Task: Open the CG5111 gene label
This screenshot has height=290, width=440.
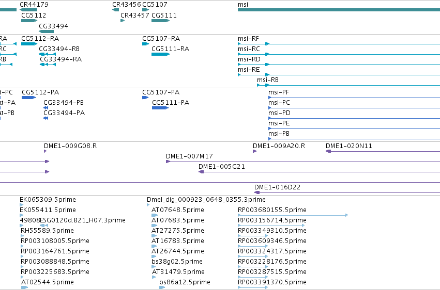Action: (x=164, y=15)
